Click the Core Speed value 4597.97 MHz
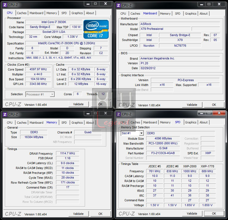The height and width of the screenshot is (220, 228). click(x=38, y=69)
